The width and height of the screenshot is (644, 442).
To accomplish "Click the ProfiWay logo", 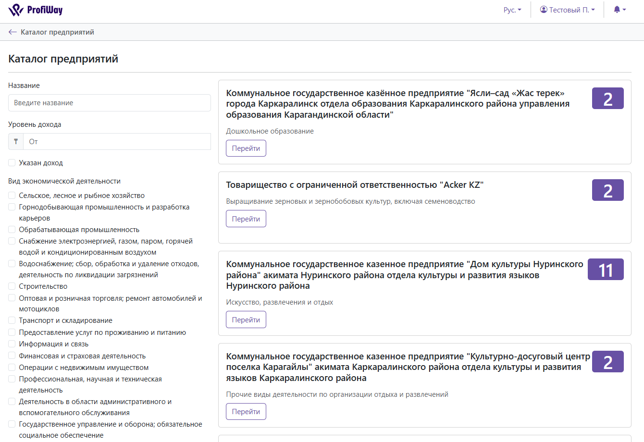I will tap(36, 10).
